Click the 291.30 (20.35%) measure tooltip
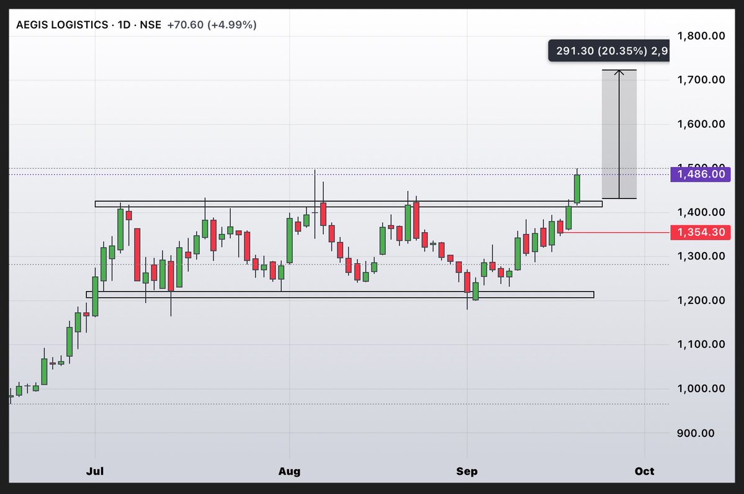This screenshot has height=494, width=744. click(x=609, y=51)
